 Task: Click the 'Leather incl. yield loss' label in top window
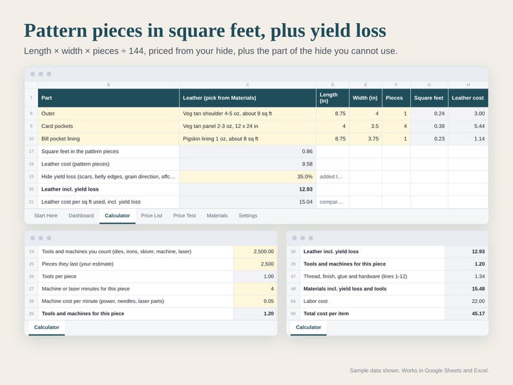coord(70,189)
